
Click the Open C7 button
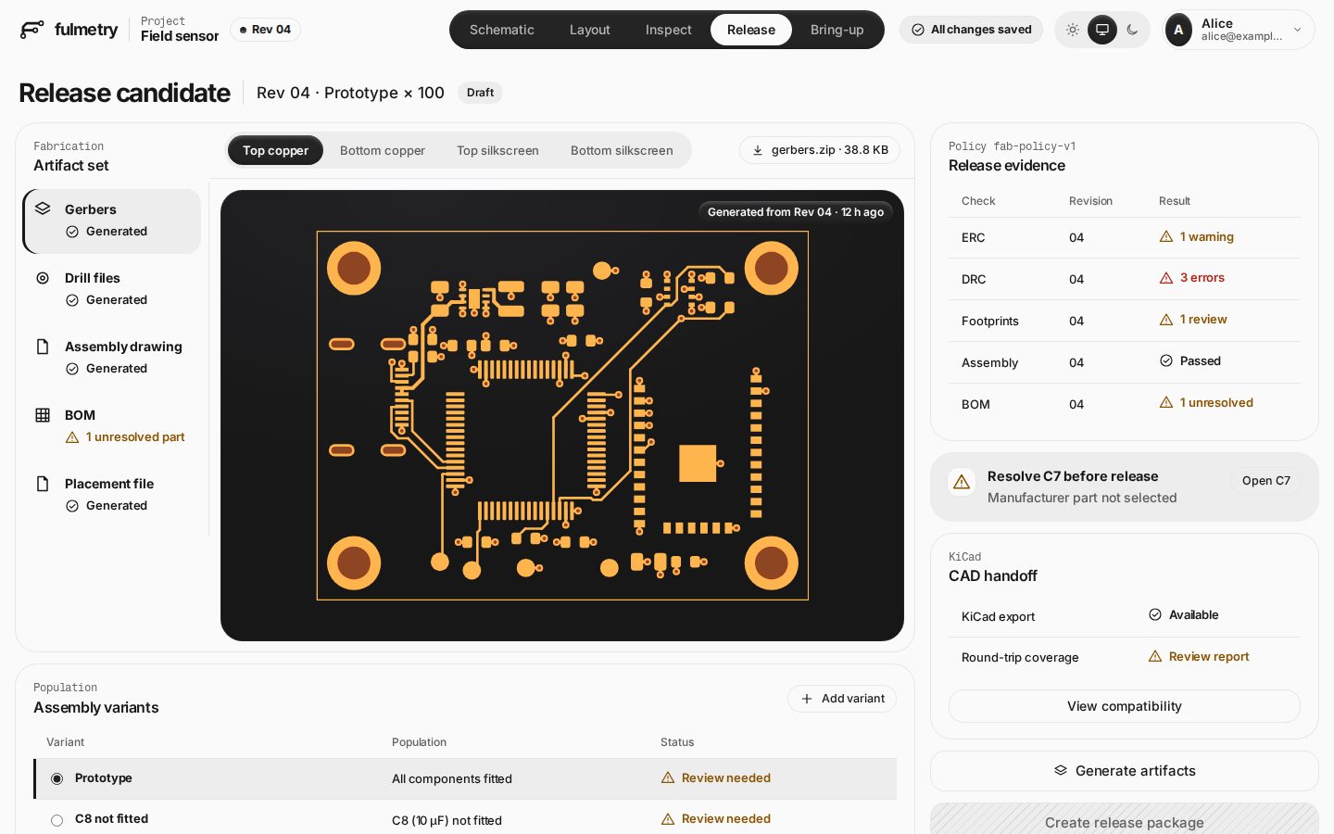(1266, 481)
